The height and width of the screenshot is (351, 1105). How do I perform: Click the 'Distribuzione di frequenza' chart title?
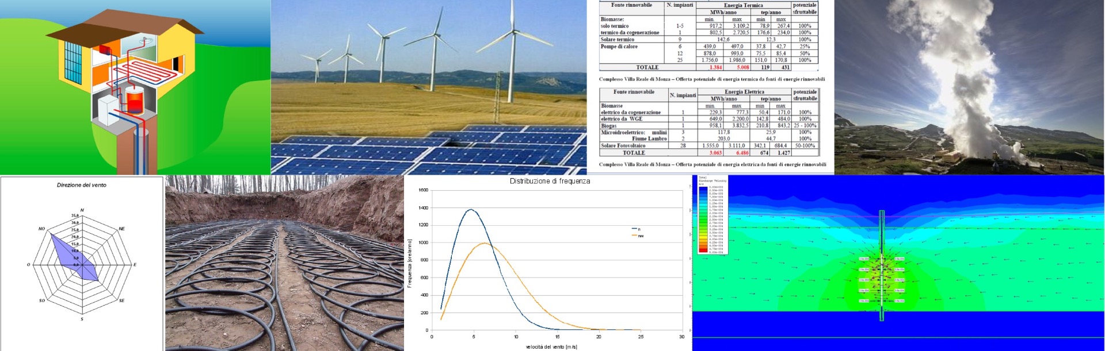pyautogui.click(x=550, y=181)
